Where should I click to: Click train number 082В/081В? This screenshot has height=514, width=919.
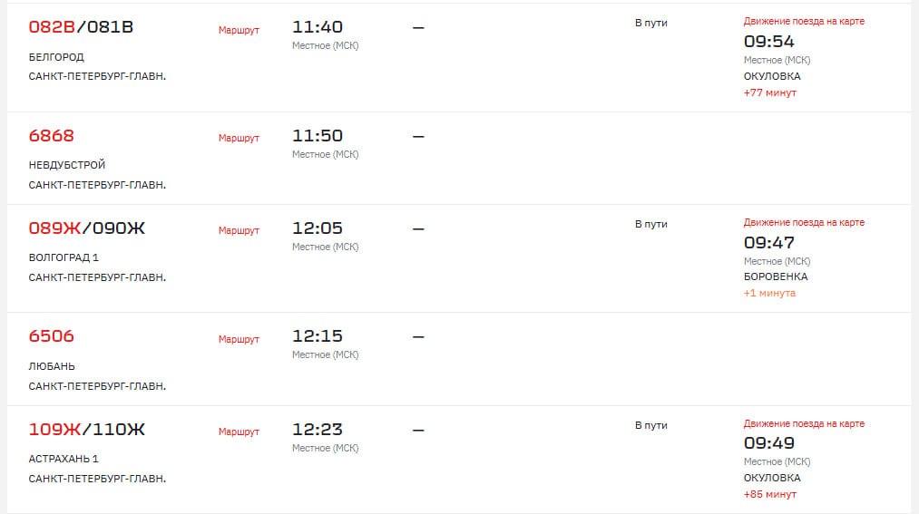[81, 27]
